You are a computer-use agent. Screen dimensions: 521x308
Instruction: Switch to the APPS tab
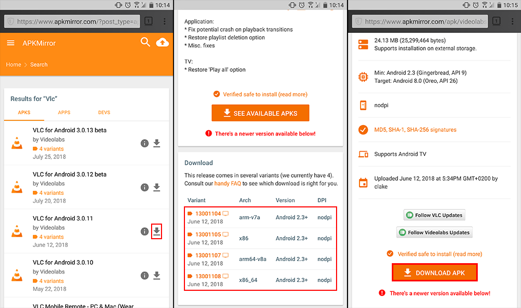pos(64,113)
